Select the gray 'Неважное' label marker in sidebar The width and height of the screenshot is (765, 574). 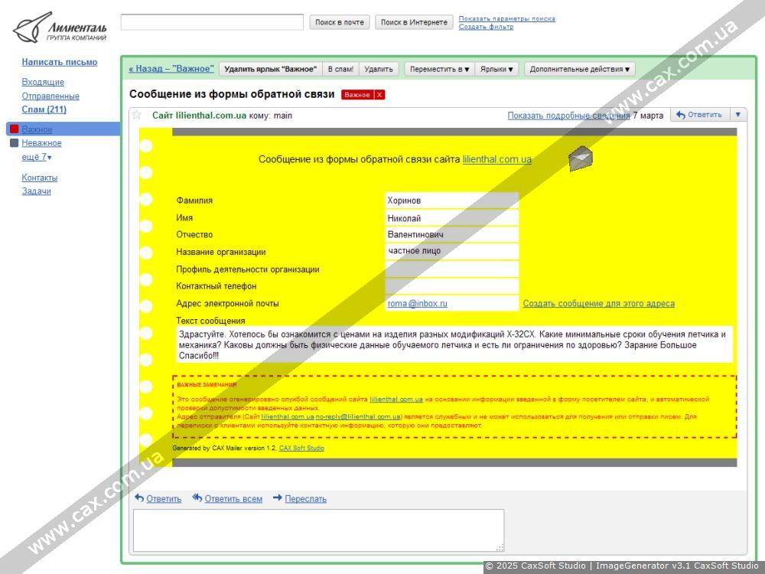(14, 143)
